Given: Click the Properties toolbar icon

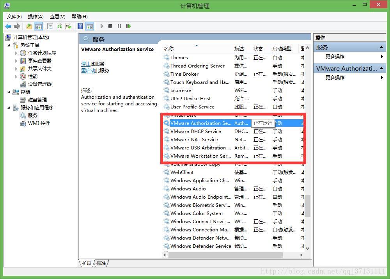Looking at the screenshot, I should point(50,26).
